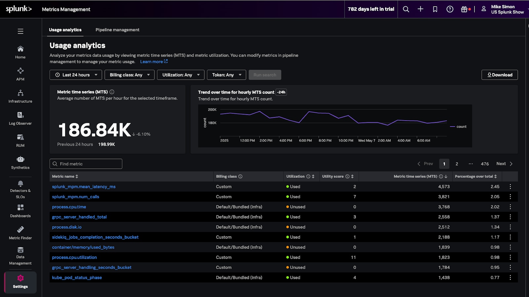Click the Download button

click(x=500, y=75)
